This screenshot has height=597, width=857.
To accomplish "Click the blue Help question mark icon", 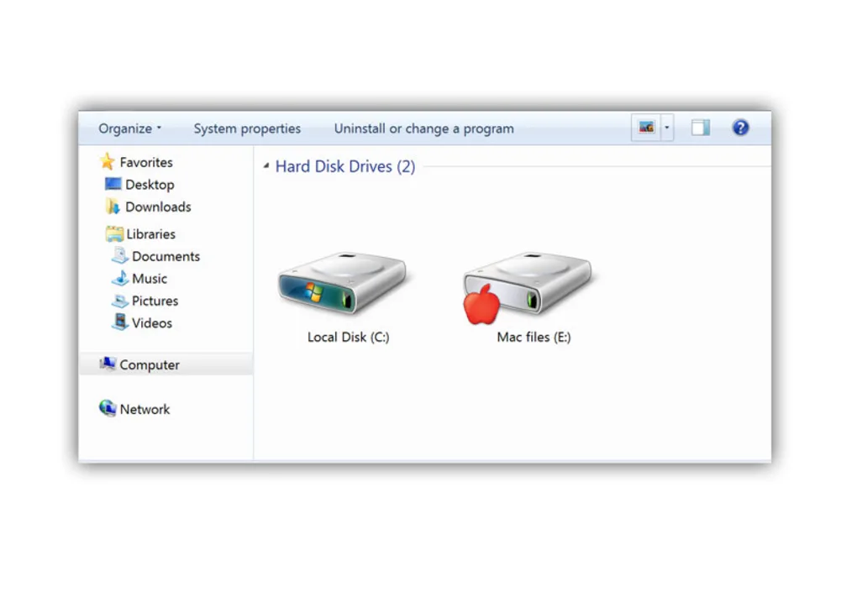I will pos(740,128).
